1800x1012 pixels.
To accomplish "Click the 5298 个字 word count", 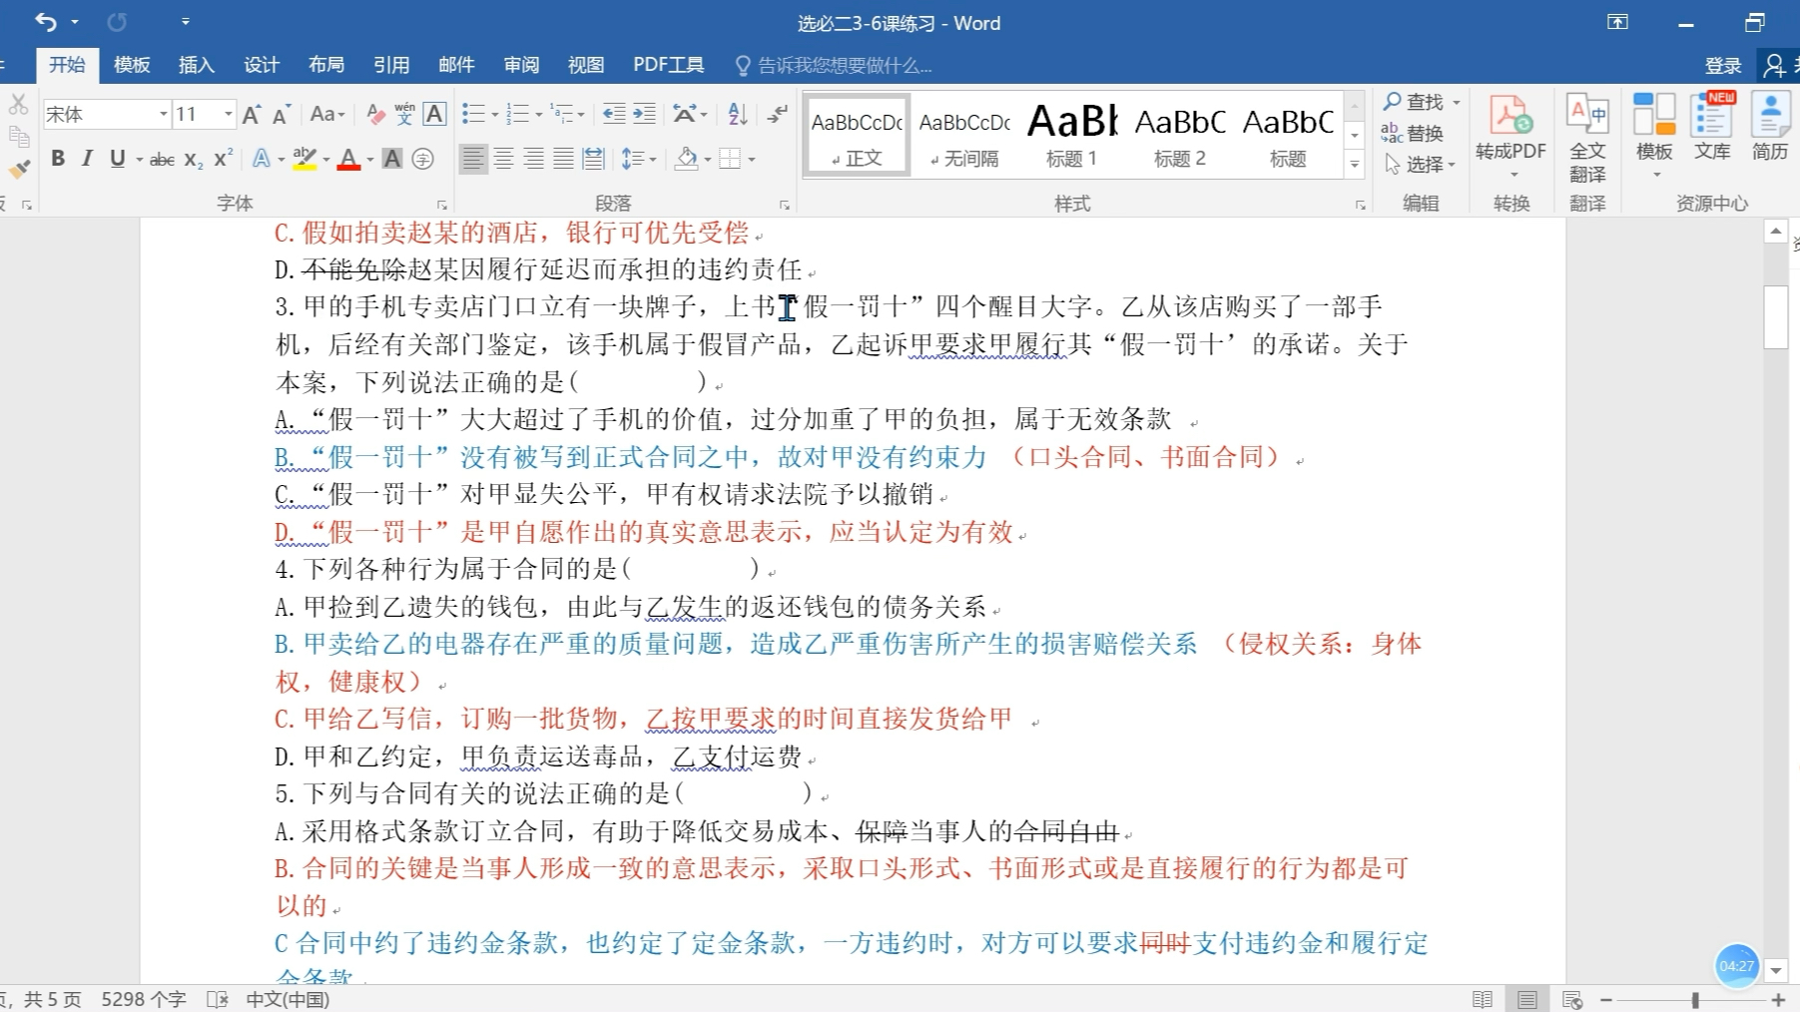I will click(144, 999).
